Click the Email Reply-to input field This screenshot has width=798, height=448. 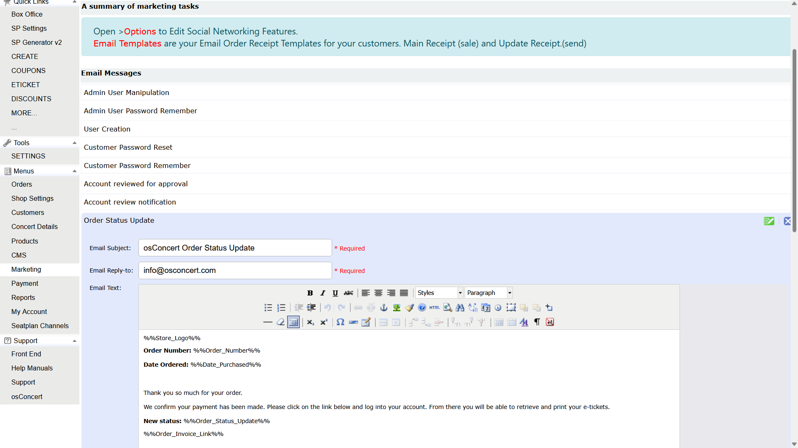click(x=235, y=270)
